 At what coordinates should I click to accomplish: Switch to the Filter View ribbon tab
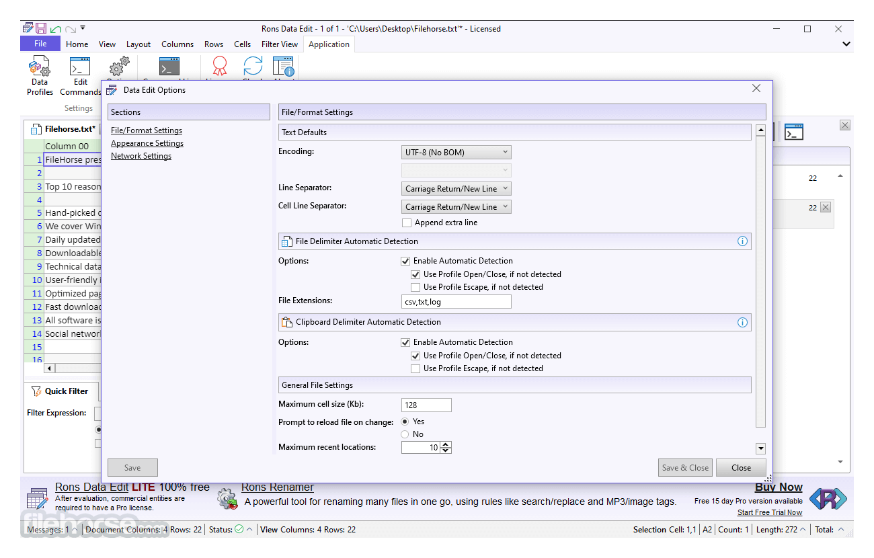280,44
